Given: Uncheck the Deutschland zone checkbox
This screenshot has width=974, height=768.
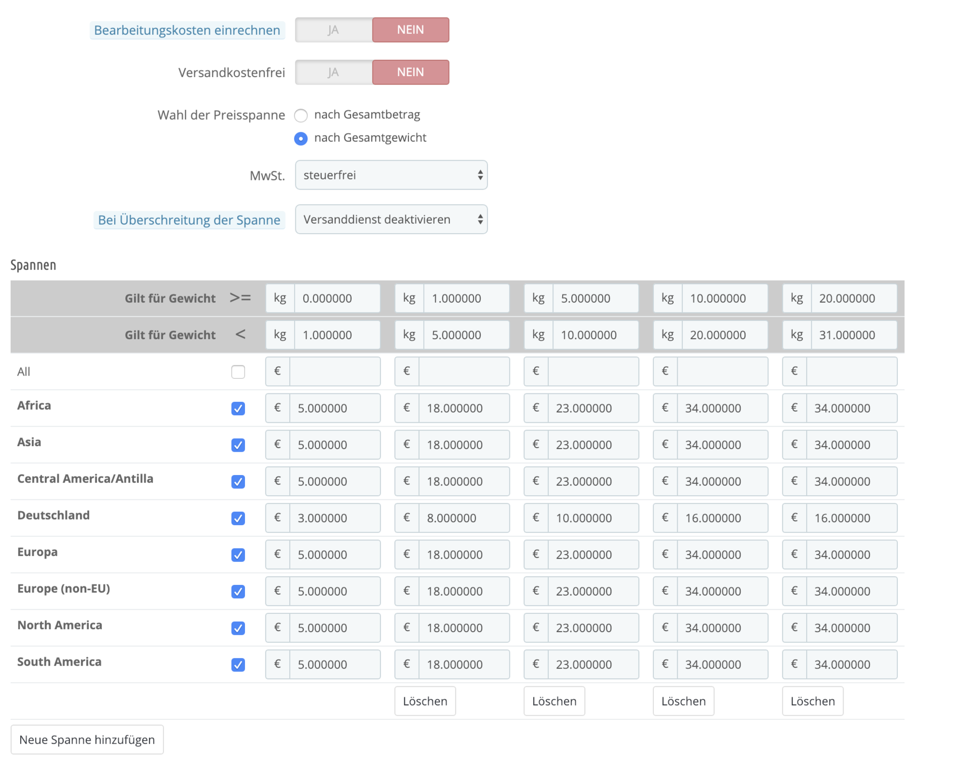Looking at the screenshot, I should (238, 518).
